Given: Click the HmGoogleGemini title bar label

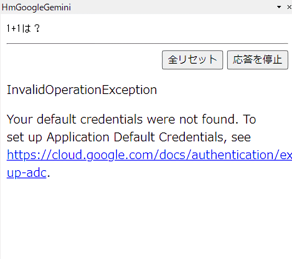Looking at the screenshot, I should (x=36, y=7).
